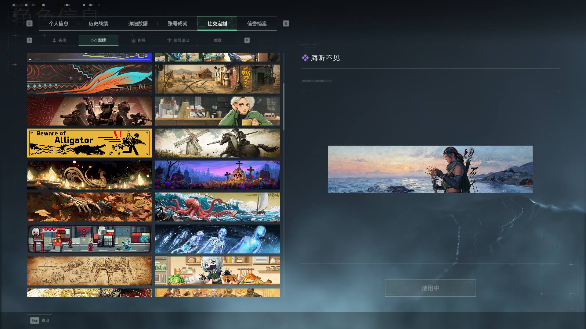Go to the 账号成就 tab
The image size is (586, 329).
point(178,23)
